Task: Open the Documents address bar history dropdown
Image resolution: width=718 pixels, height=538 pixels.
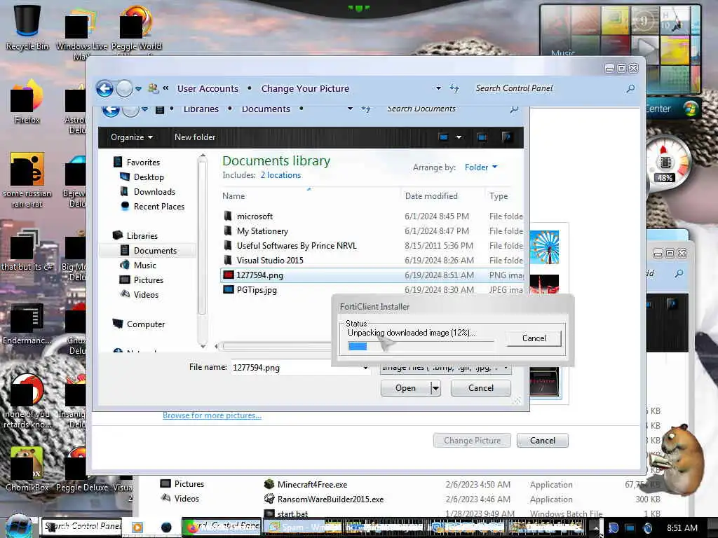Action: (x=350, y=109)
